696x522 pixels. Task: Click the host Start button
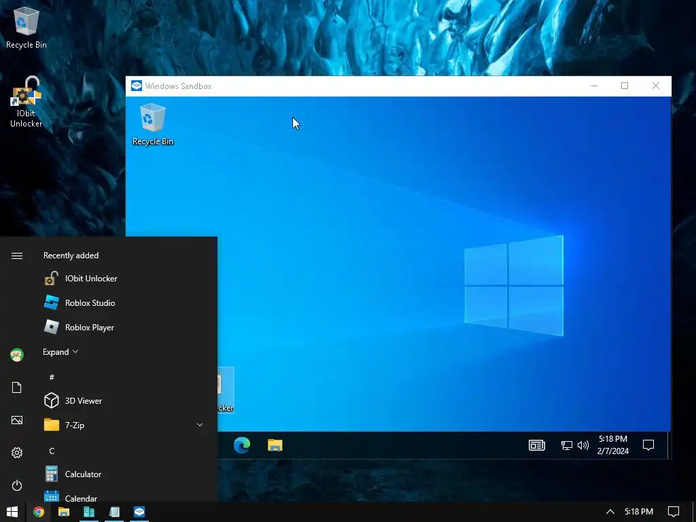[x=12, y=512]
